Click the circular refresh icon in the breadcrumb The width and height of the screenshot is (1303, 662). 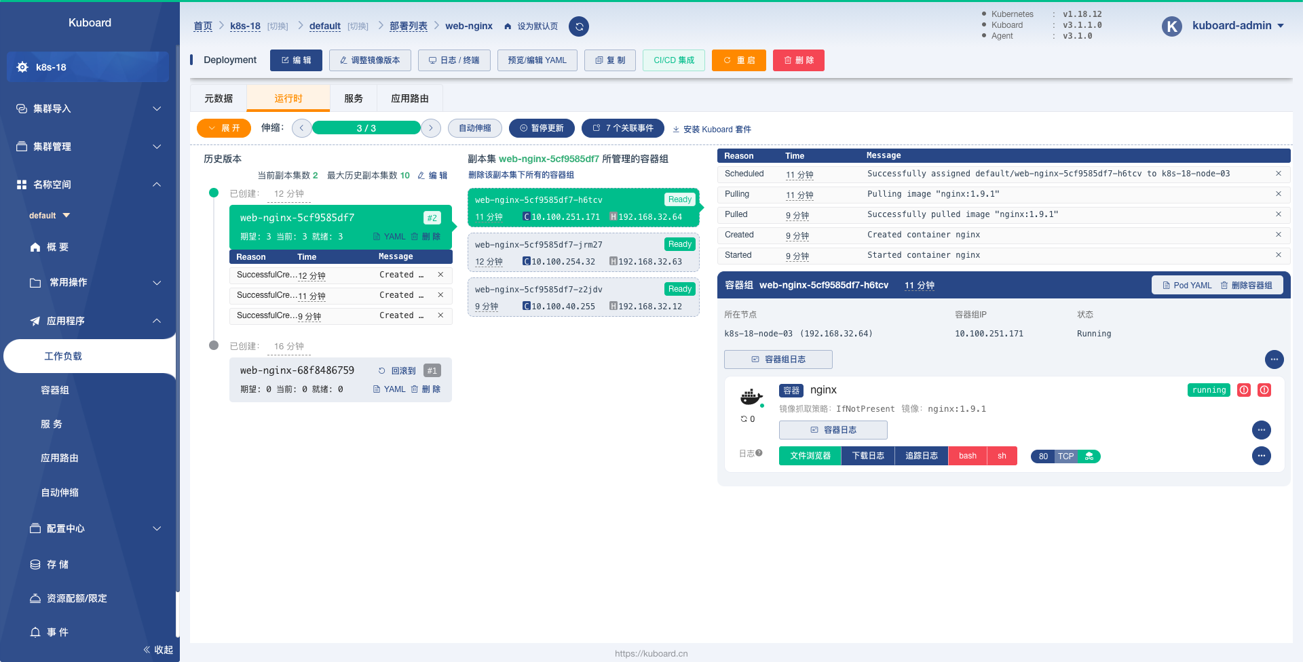click(x=579, y=26)
